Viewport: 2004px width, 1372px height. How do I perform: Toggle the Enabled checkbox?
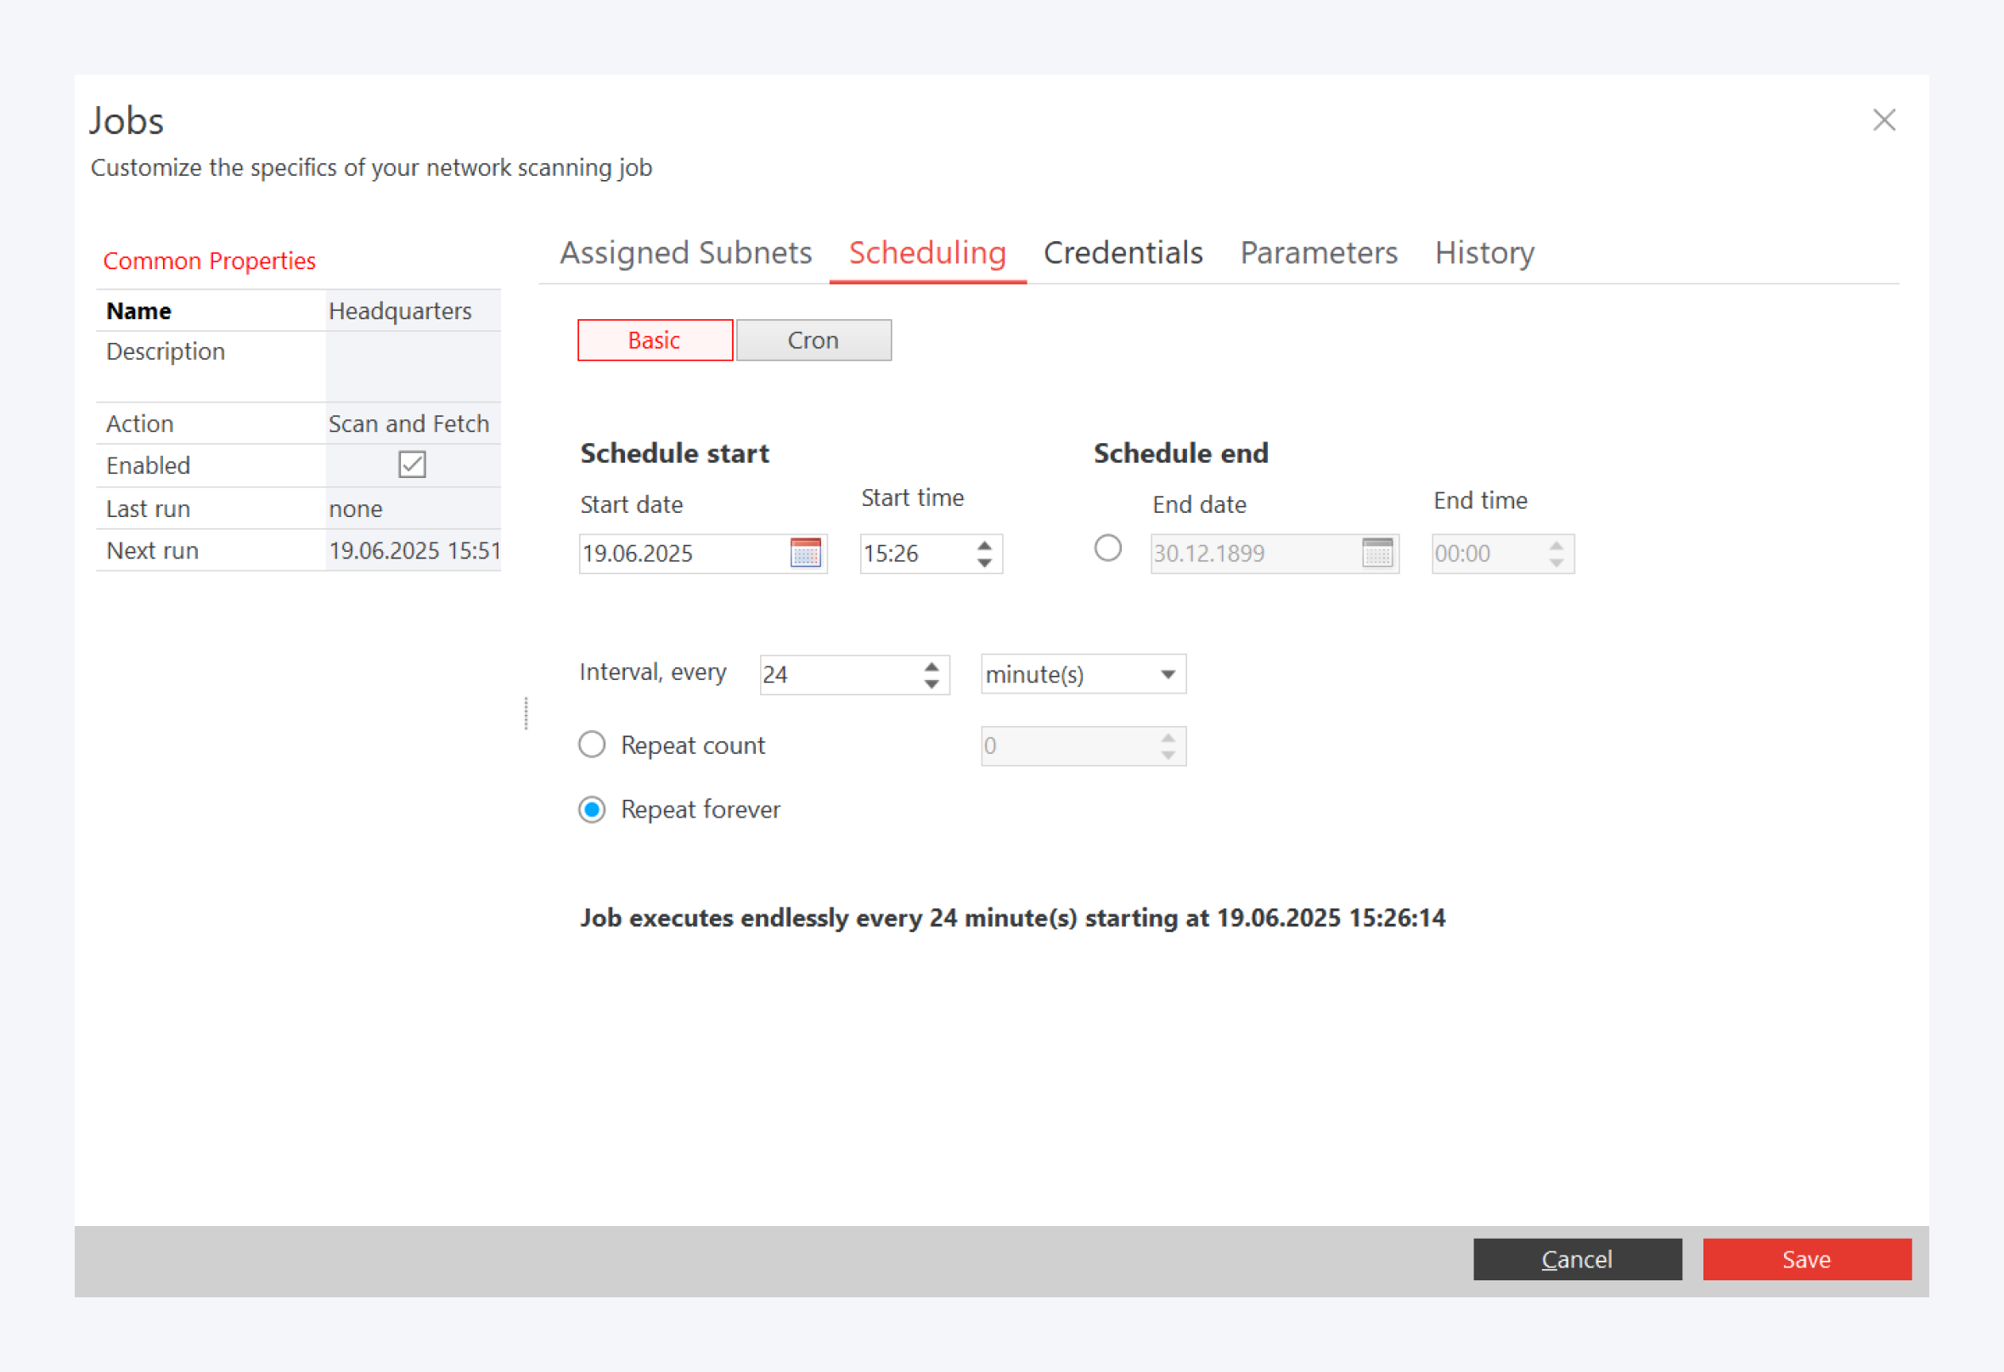412,464
